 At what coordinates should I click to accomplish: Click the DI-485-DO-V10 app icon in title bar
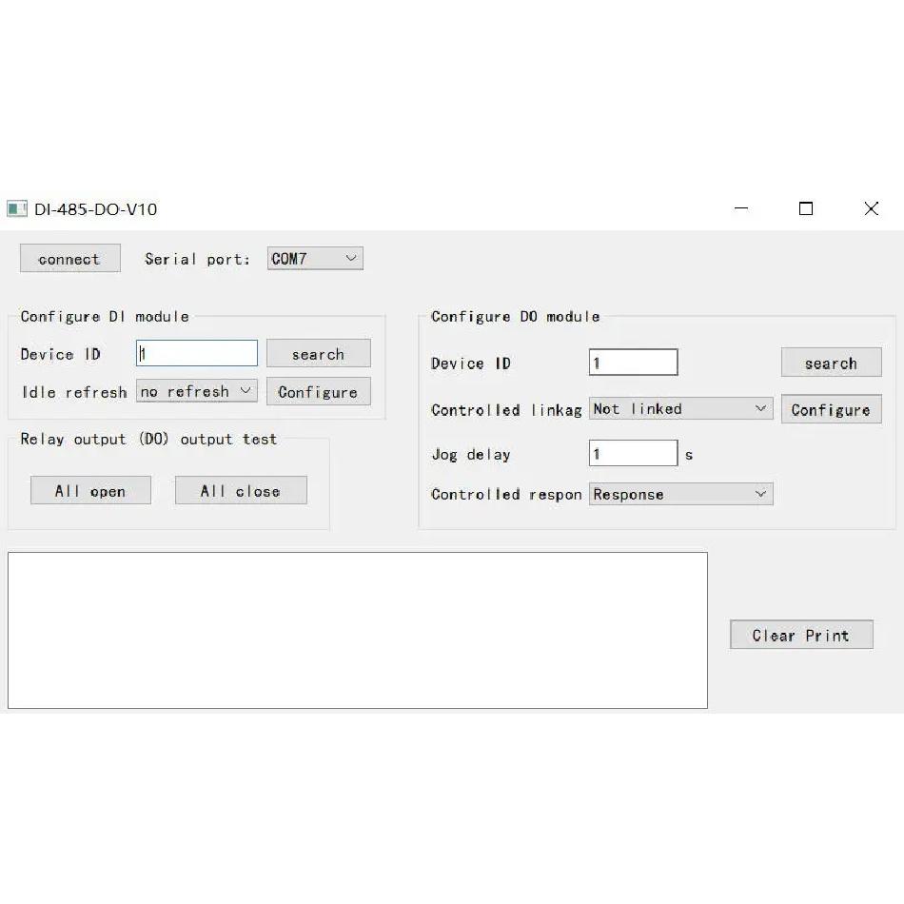17,208
